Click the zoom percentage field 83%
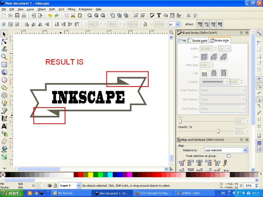263x197 pixels. (x=250, y=186)
